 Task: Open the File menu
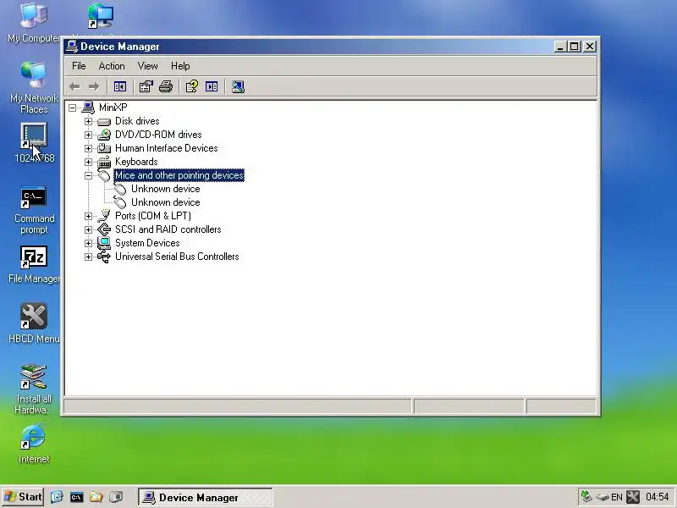click(79, 66)
